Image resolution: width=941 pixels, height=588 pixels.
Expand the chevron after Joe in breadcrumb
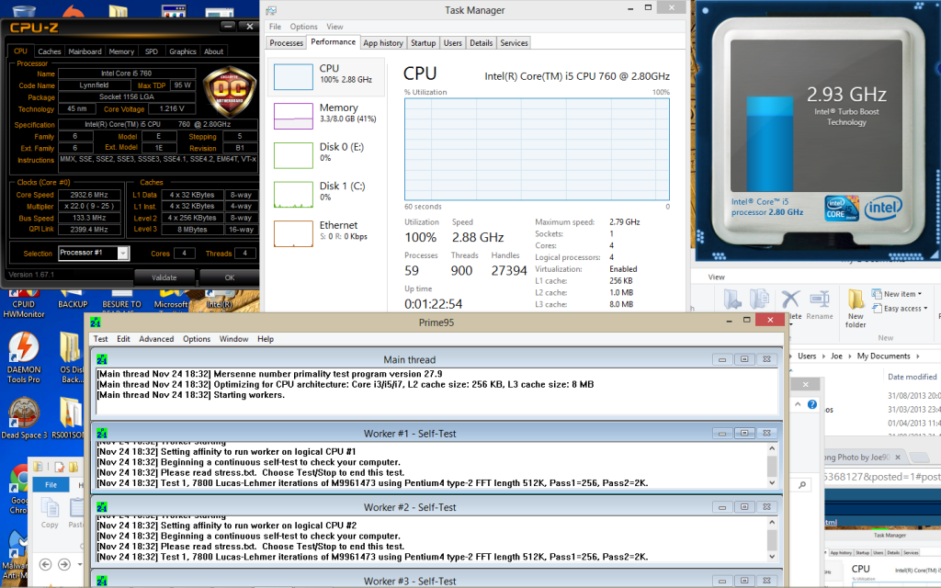click(850, 356)
